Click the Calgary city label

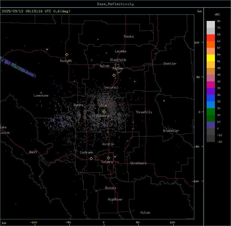[107, 162]
